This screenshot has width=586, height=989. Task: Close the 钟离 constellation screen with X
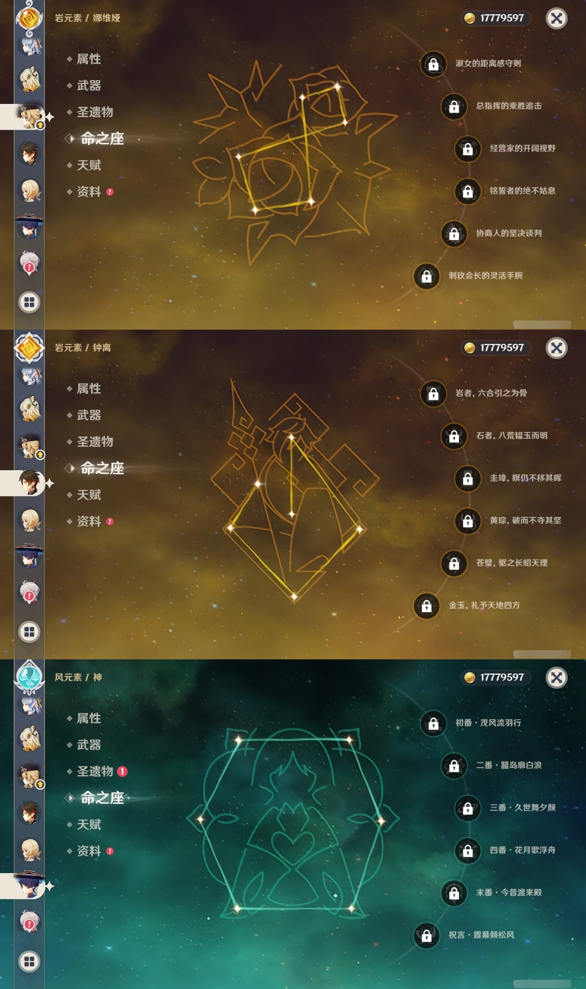(557, 348)
